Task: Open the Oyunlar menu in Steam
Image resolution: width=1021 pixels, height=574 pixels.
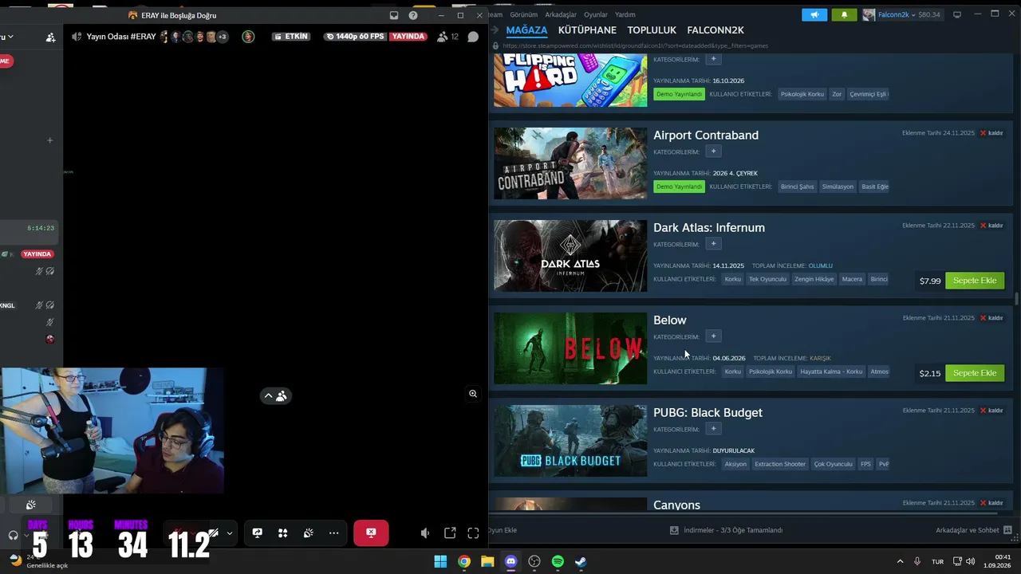Action: tap(596, 14)
